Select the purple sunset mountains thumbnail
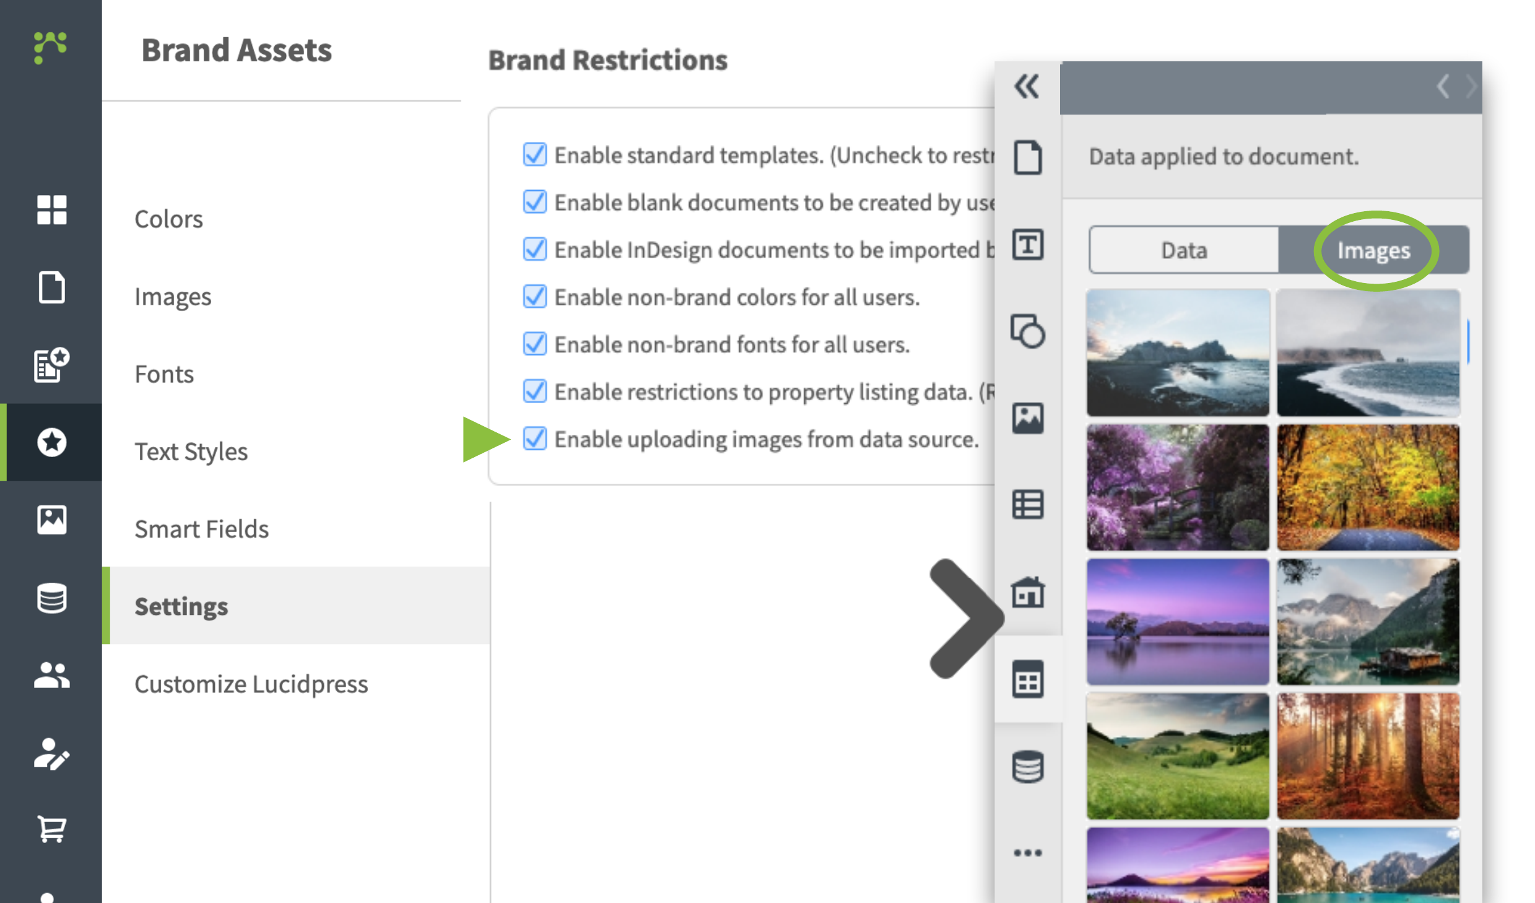 (x=1178, y=865)
